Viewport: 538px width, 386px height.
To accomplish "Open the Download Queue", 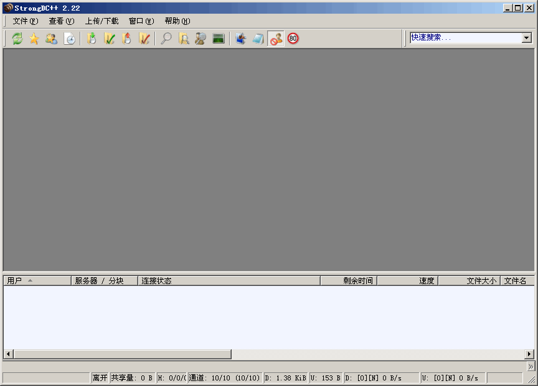I will (91, 38).
